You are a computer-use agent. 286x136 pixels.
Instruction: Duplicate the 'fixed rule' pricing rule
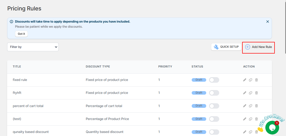[250, 80]
